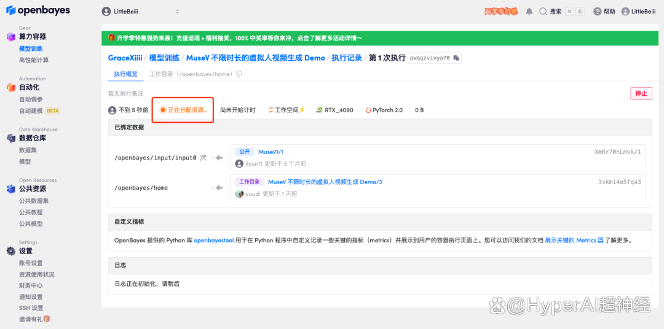Open the 帮助 help icon

tap(597, 12)
